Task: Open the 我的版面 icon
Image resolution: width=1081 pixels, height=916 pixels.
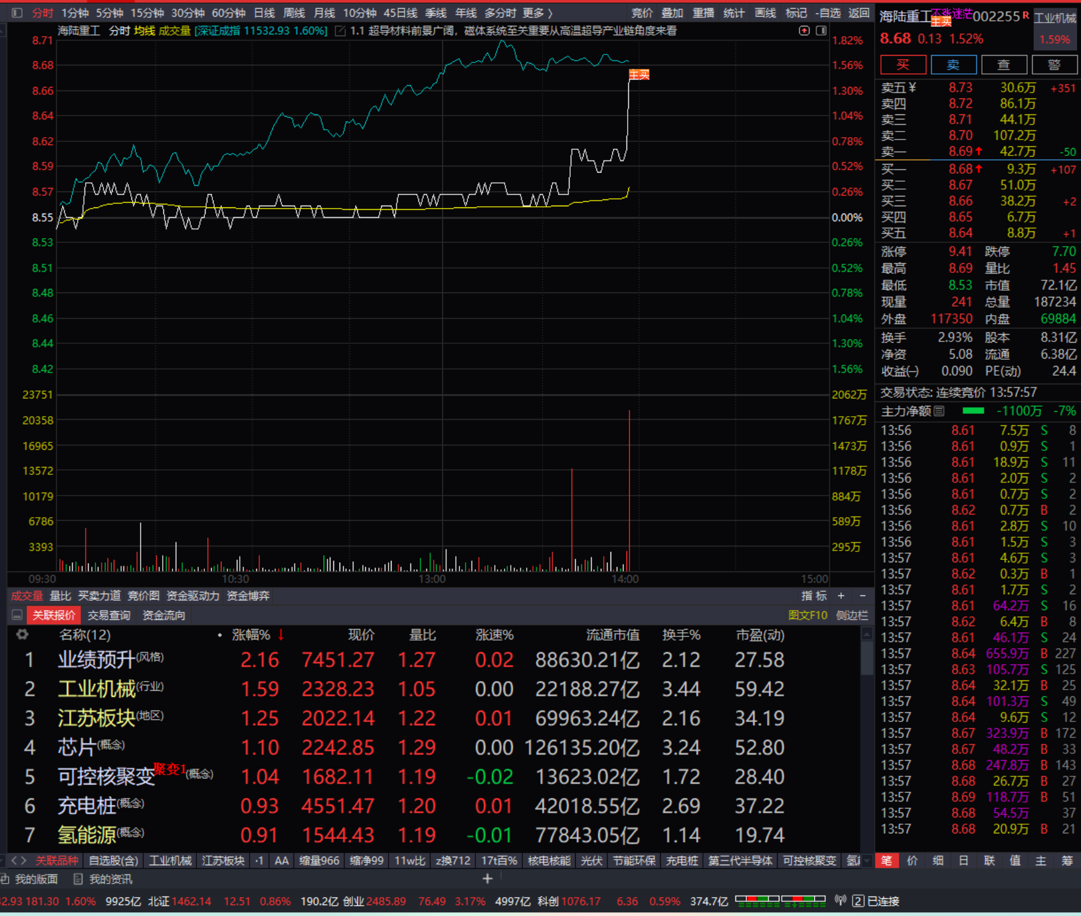Action: [5, 879]
